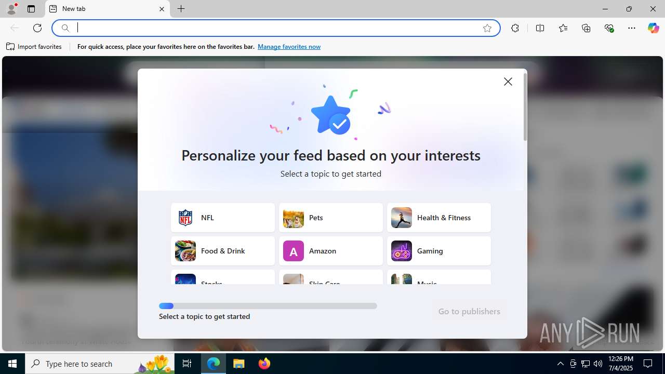The image size is (665, 374).
Task: Click the taskbar search box
Action: (100, 364)
